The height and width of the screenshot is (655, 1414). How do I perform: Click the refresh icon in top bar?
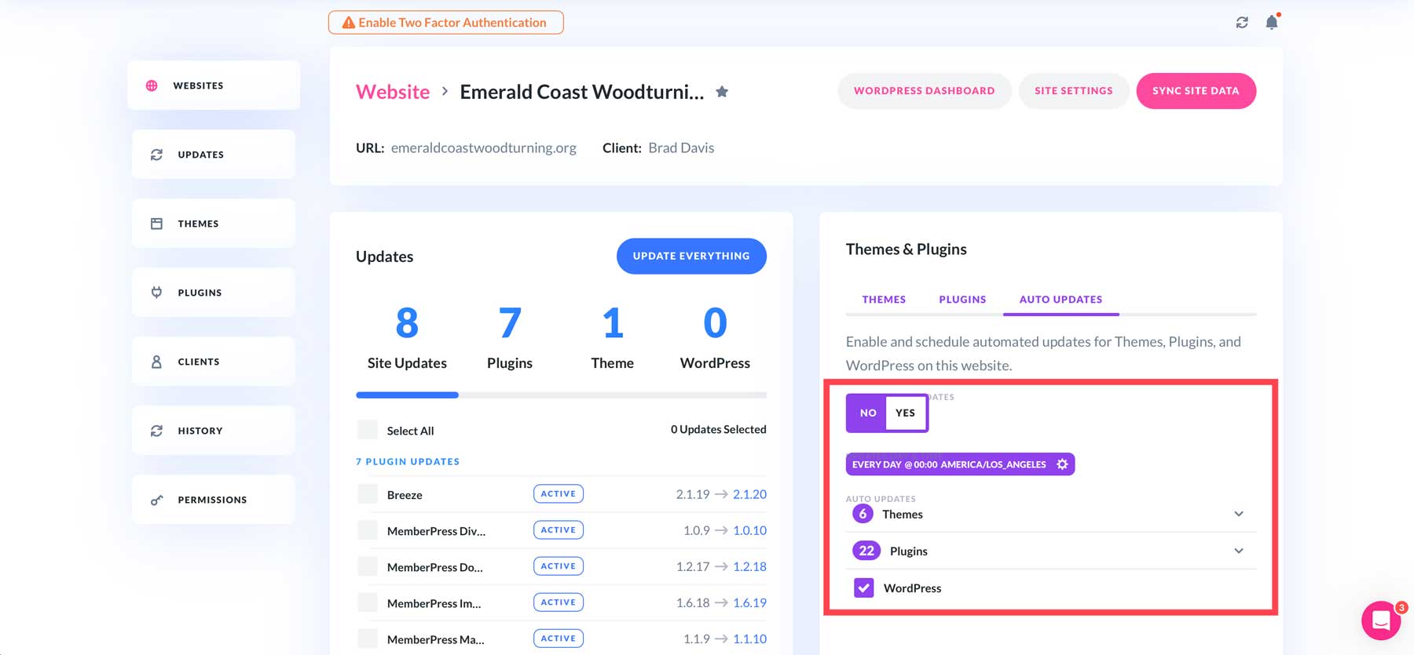click(x=1242, y=23)
